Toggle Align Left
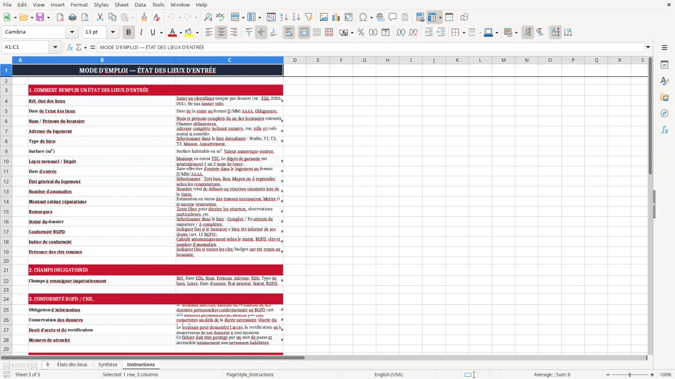 (x=209, y=33)
